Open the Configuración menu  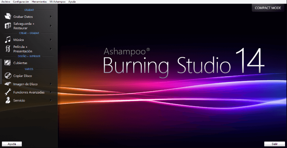pyautogui.click(x=21, y=2)
